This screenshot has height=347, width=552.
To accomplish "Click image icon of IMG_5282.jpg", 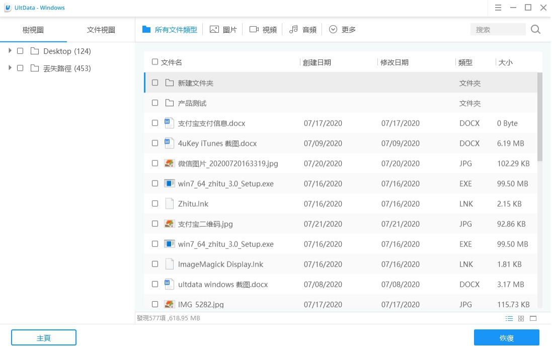I will tap(170, 304).
